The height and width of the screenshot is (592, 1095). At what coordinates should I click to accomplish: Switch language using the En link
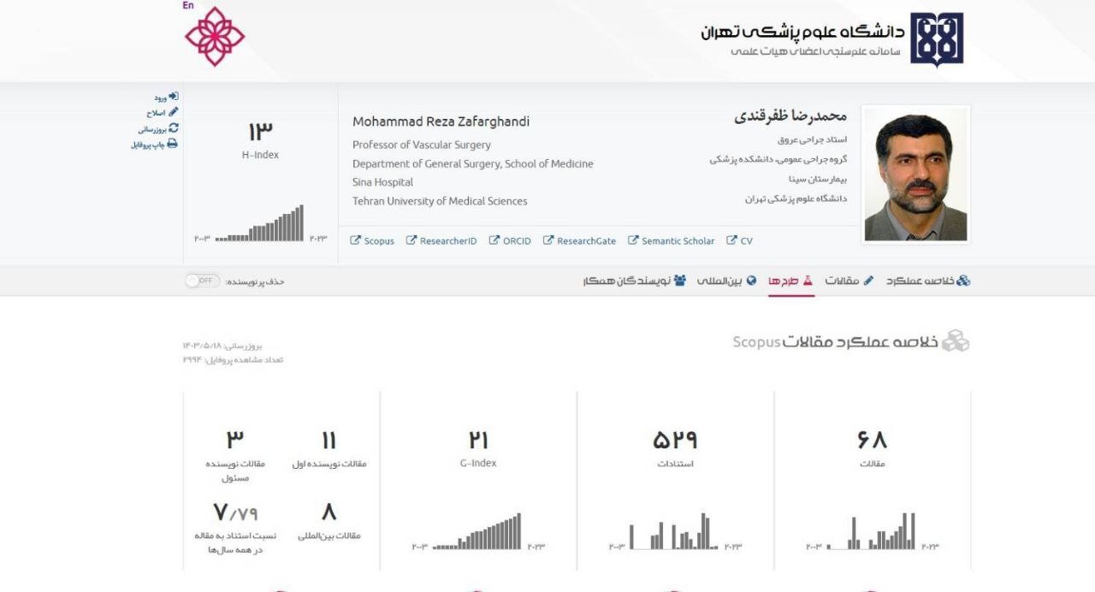click(188, 6)
